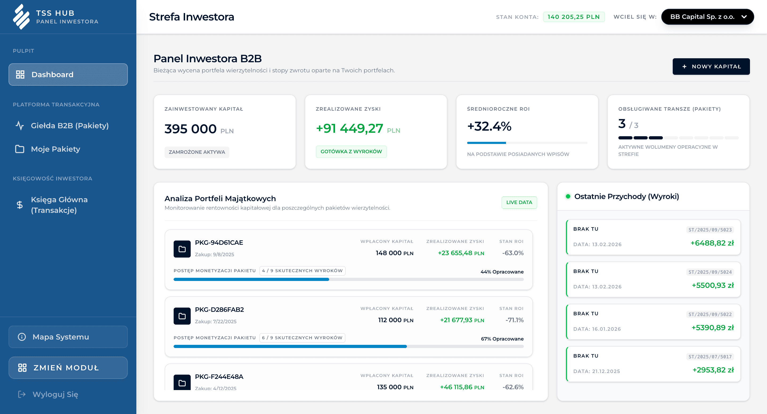767x414 pixels.
Task: Click the Giełda B2B chart icon
Action: [20, 126]
